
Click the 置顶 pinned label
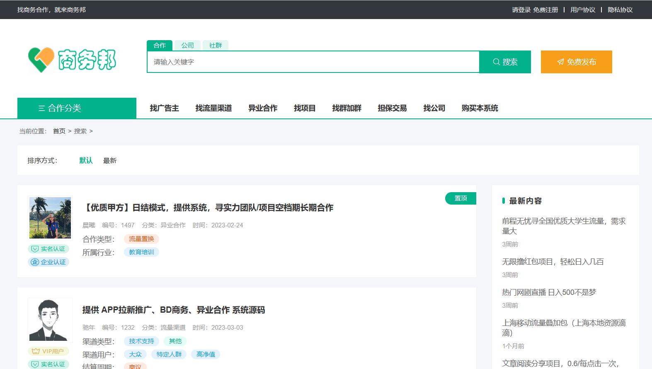click(x=461, y=198)
